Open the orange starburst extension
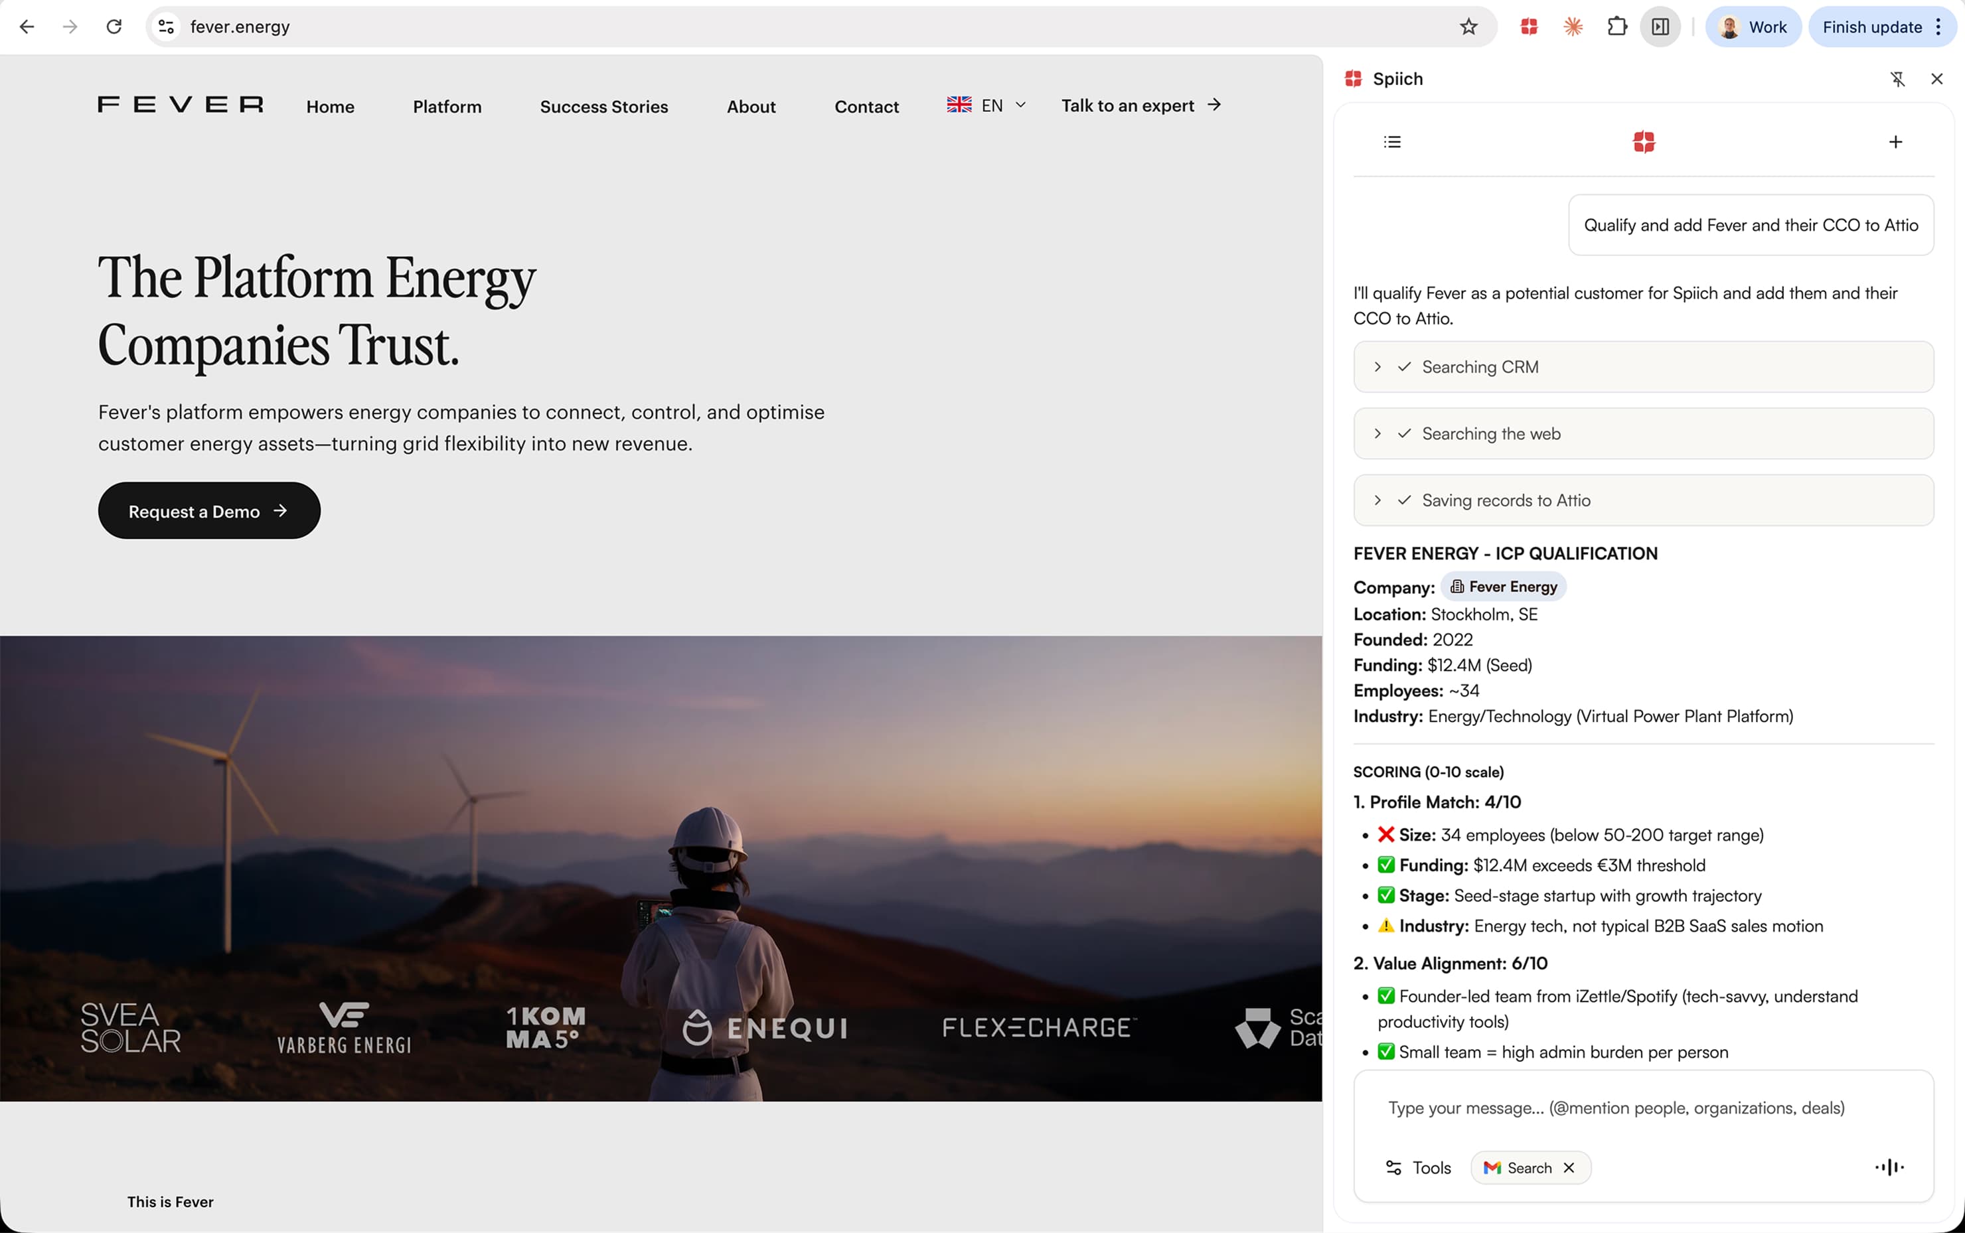The image size is (1965, 1233). tap(1573, 27)
